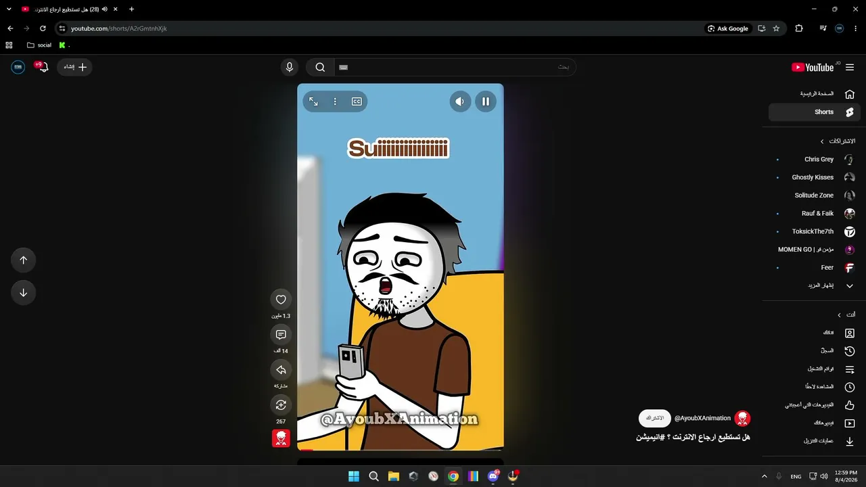This screenshot has width=866, height=487.
Task: Open the Short's three-dot options menu
Action: [x=335, y=101]
